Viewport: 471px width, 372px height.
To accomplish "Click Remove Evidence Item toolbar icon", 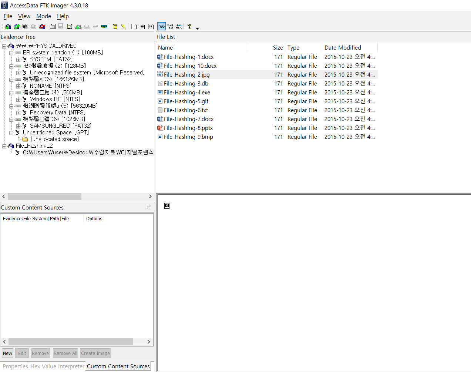I will pos(33,27).
